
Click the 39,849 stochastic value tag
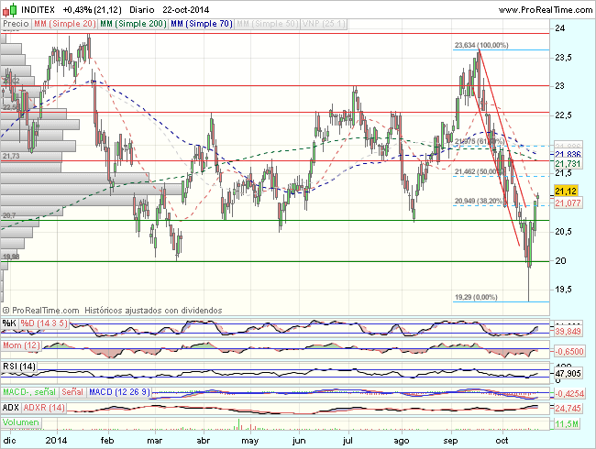coord(568,332)
